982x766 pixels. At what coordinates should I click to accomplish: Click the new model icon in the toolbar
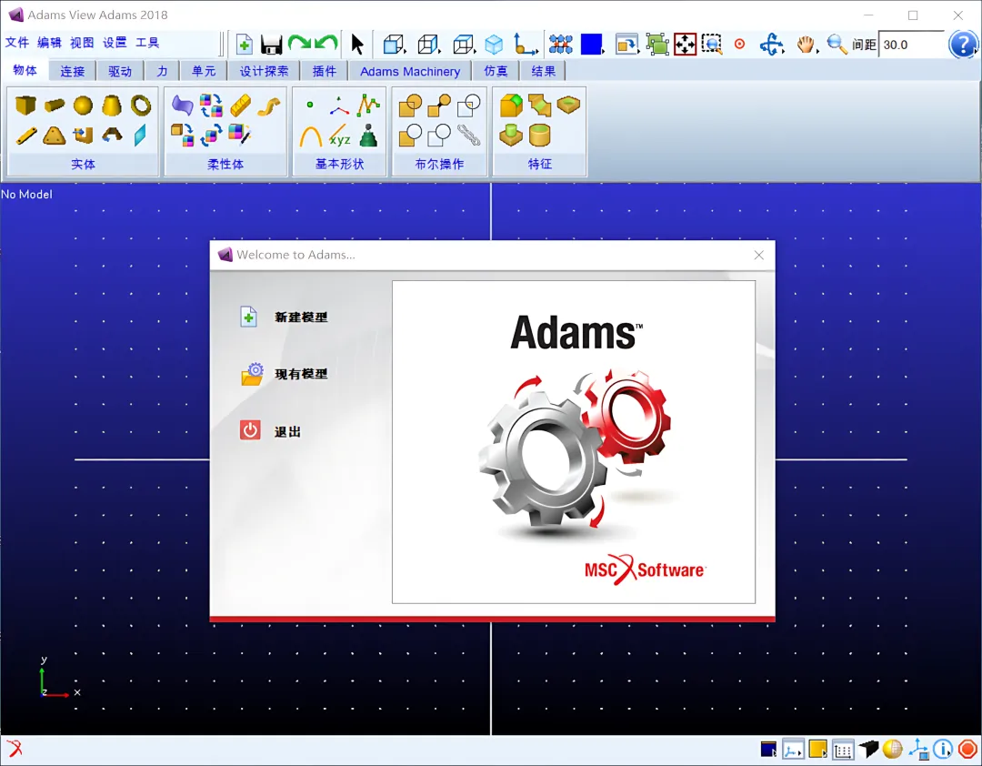[245, 45]
